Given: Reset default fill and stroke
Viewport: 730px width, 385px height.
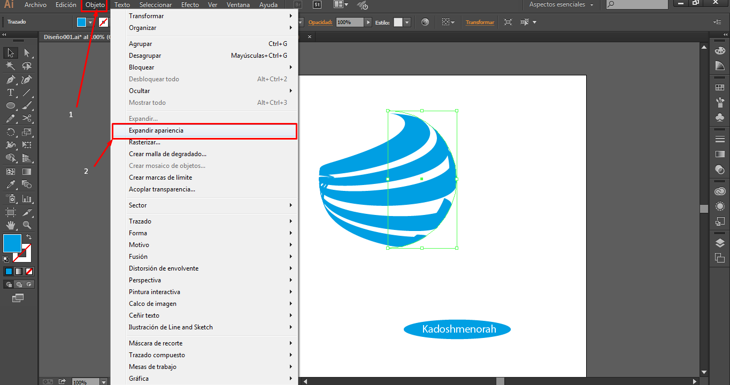Looking at the screenshot, I should (6, 259).
